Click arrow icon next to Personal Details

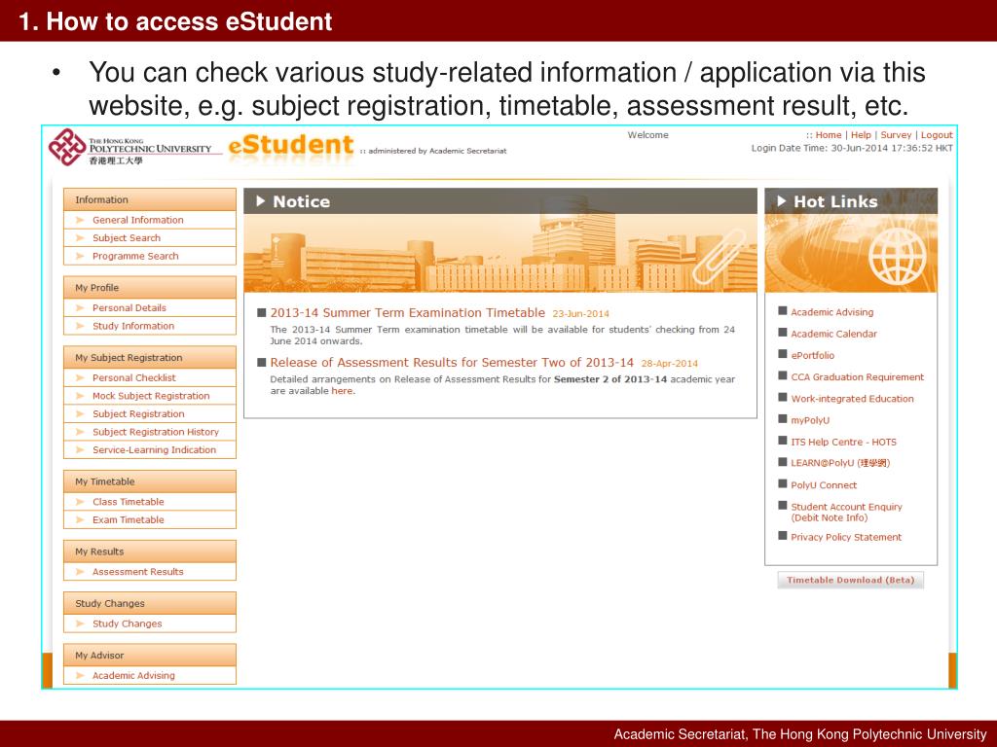click(x=80, y=308)
